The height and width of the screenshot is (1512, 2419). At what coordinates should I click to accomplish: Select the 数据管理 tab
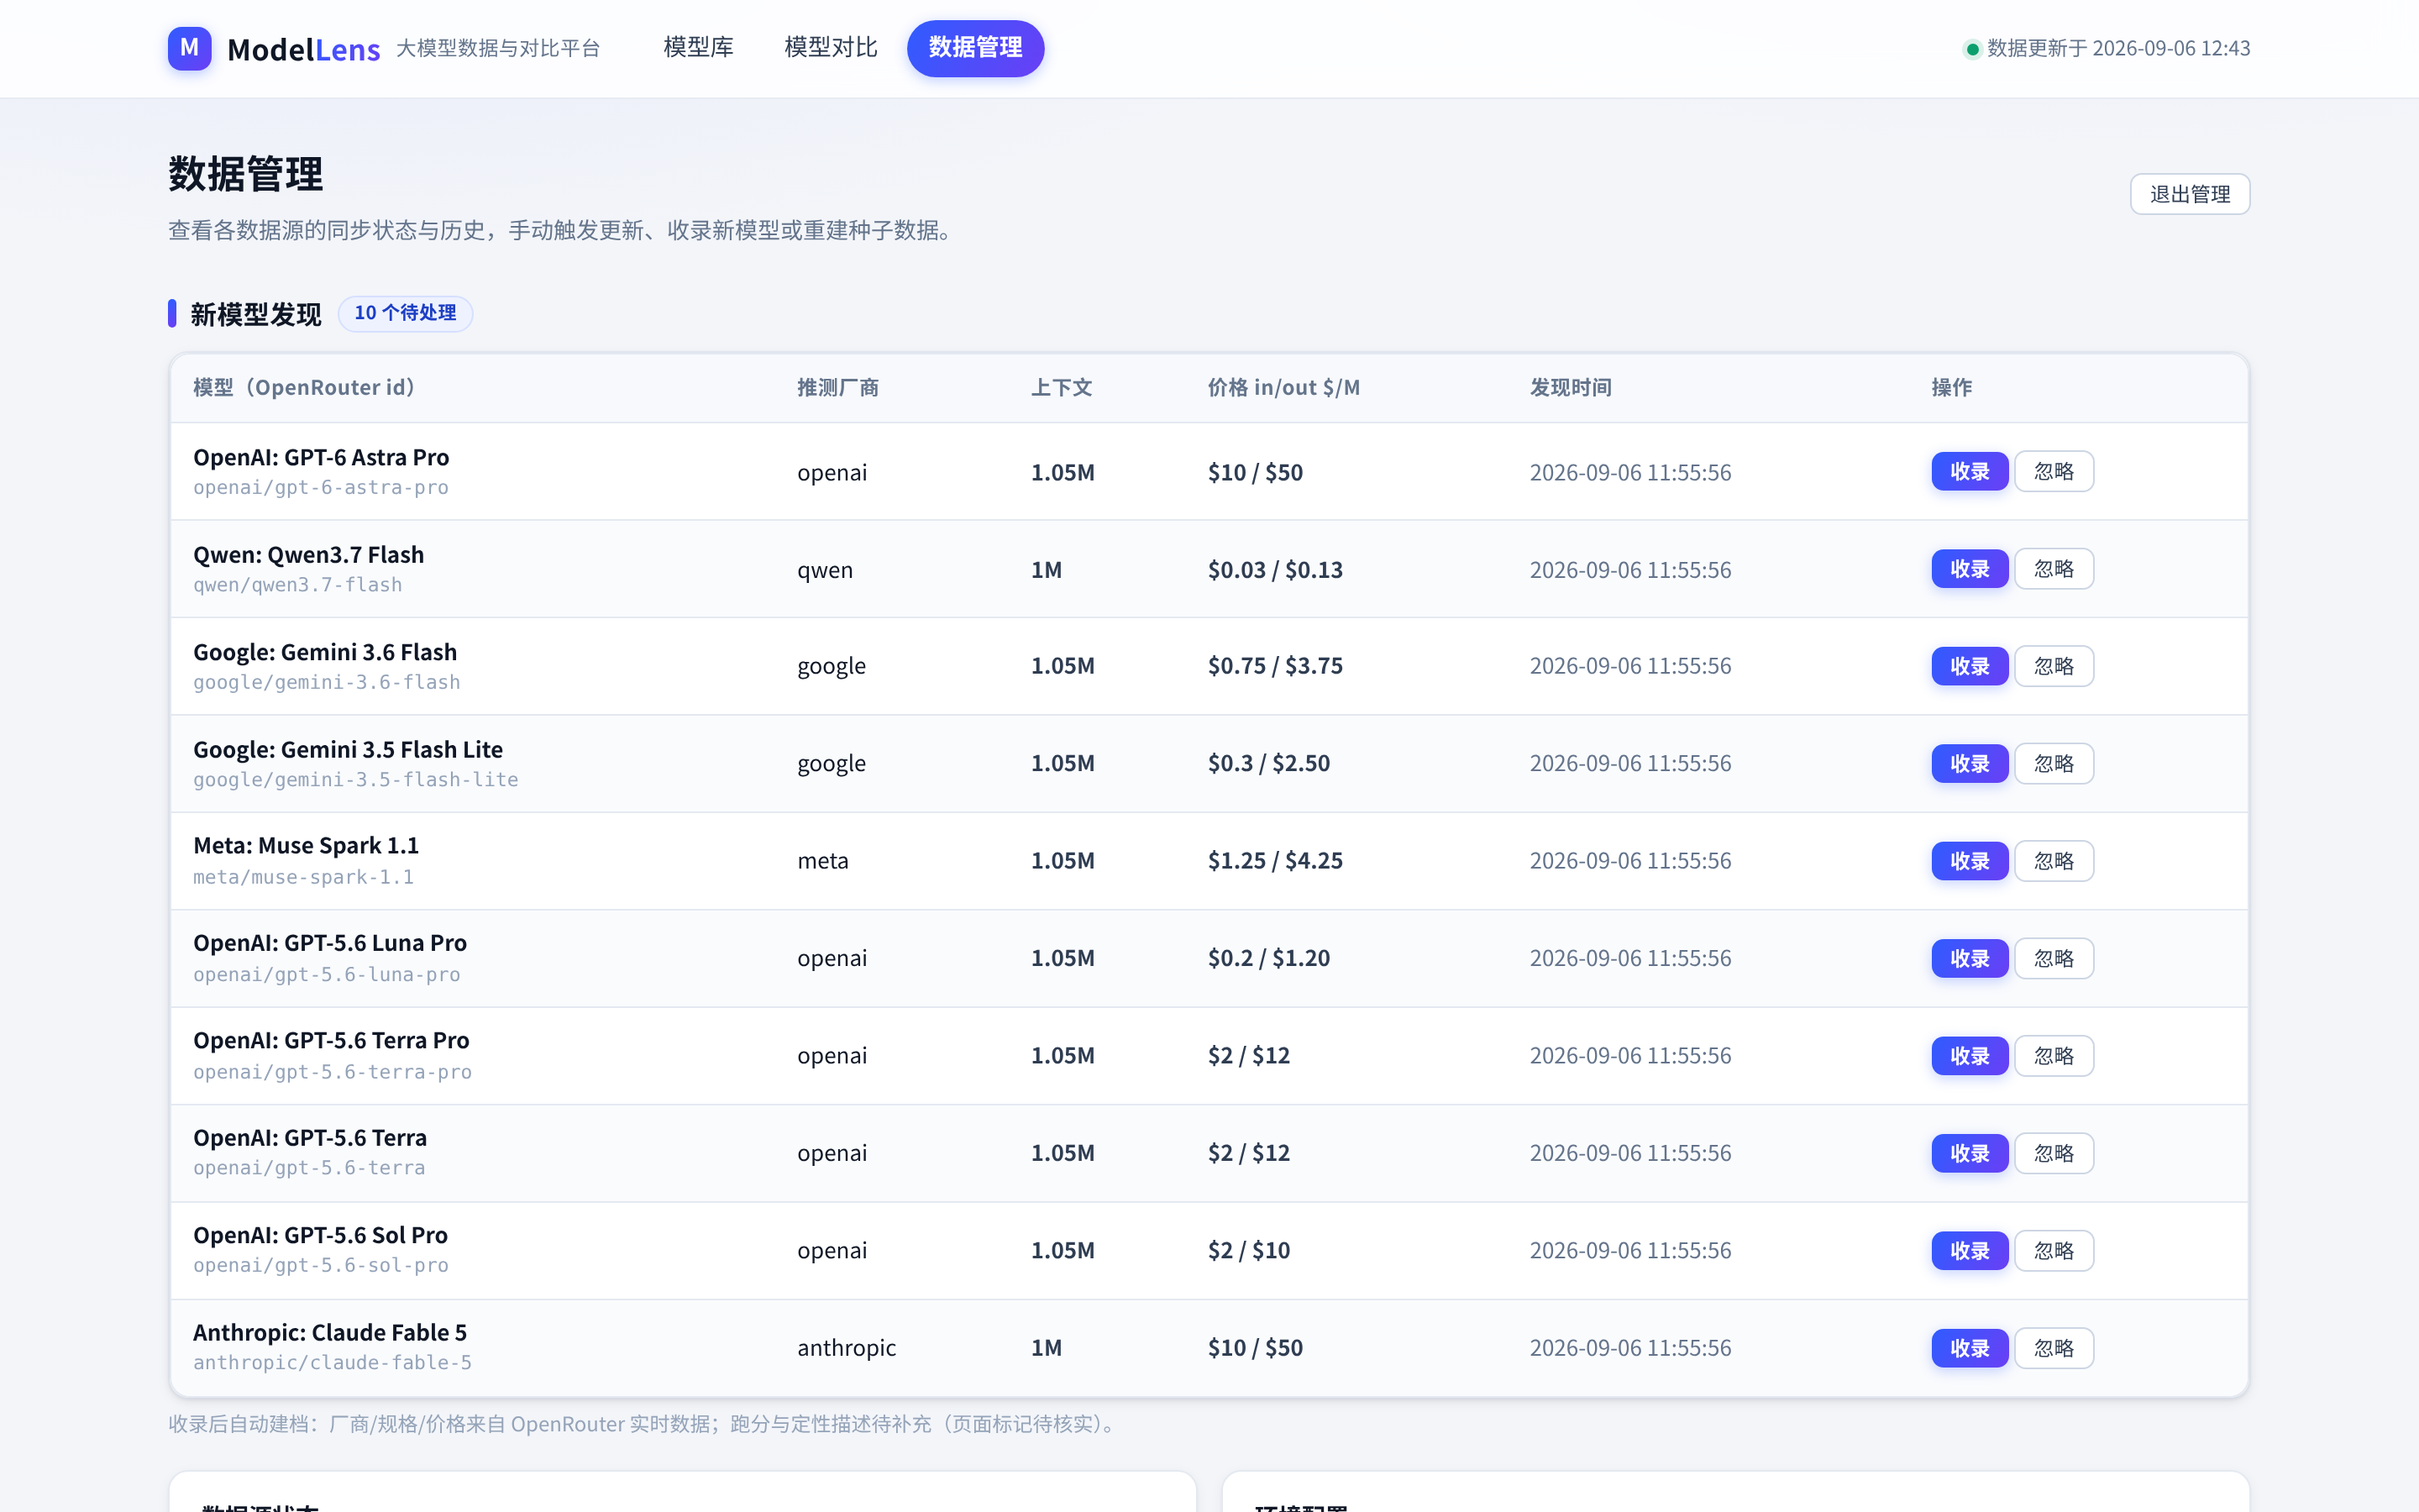[974, 48]
